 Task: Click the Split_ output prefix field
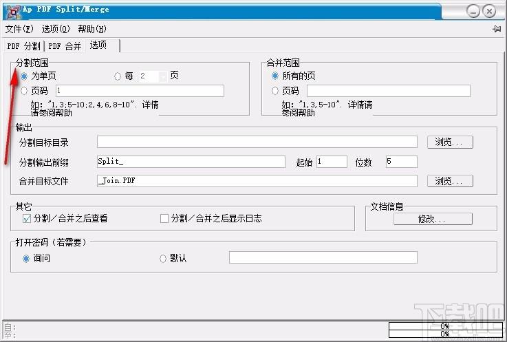pyautogui.click(x=191, y=162)
